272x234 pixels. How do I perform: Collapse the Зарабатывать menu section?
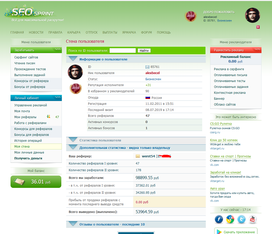[x=58, y=49]
